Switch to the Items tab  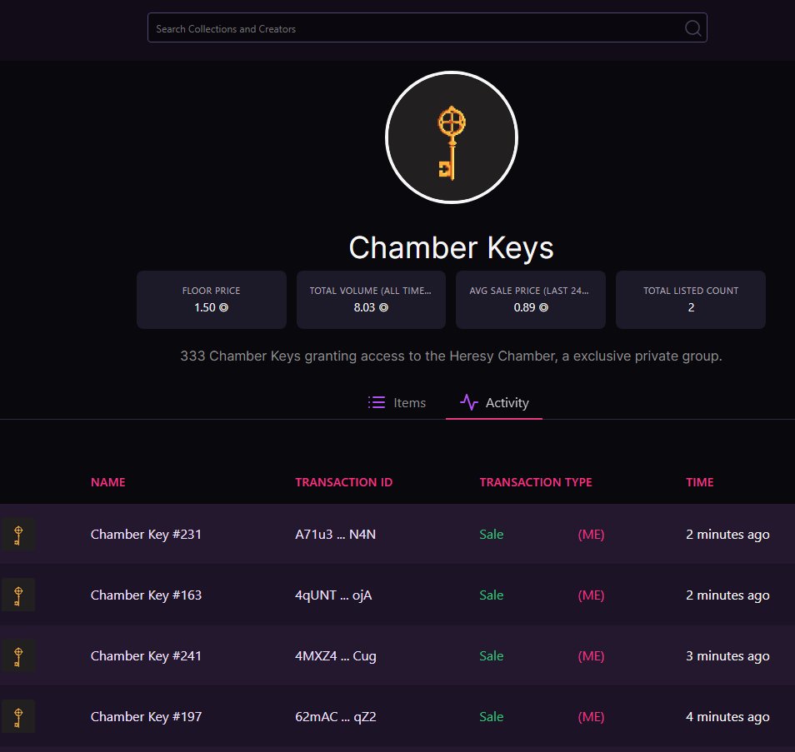397,403
